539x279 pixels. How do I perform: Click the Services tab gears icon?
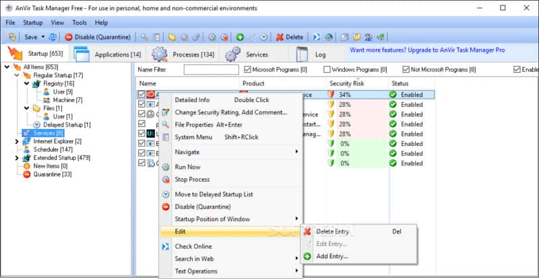(232, 54)
